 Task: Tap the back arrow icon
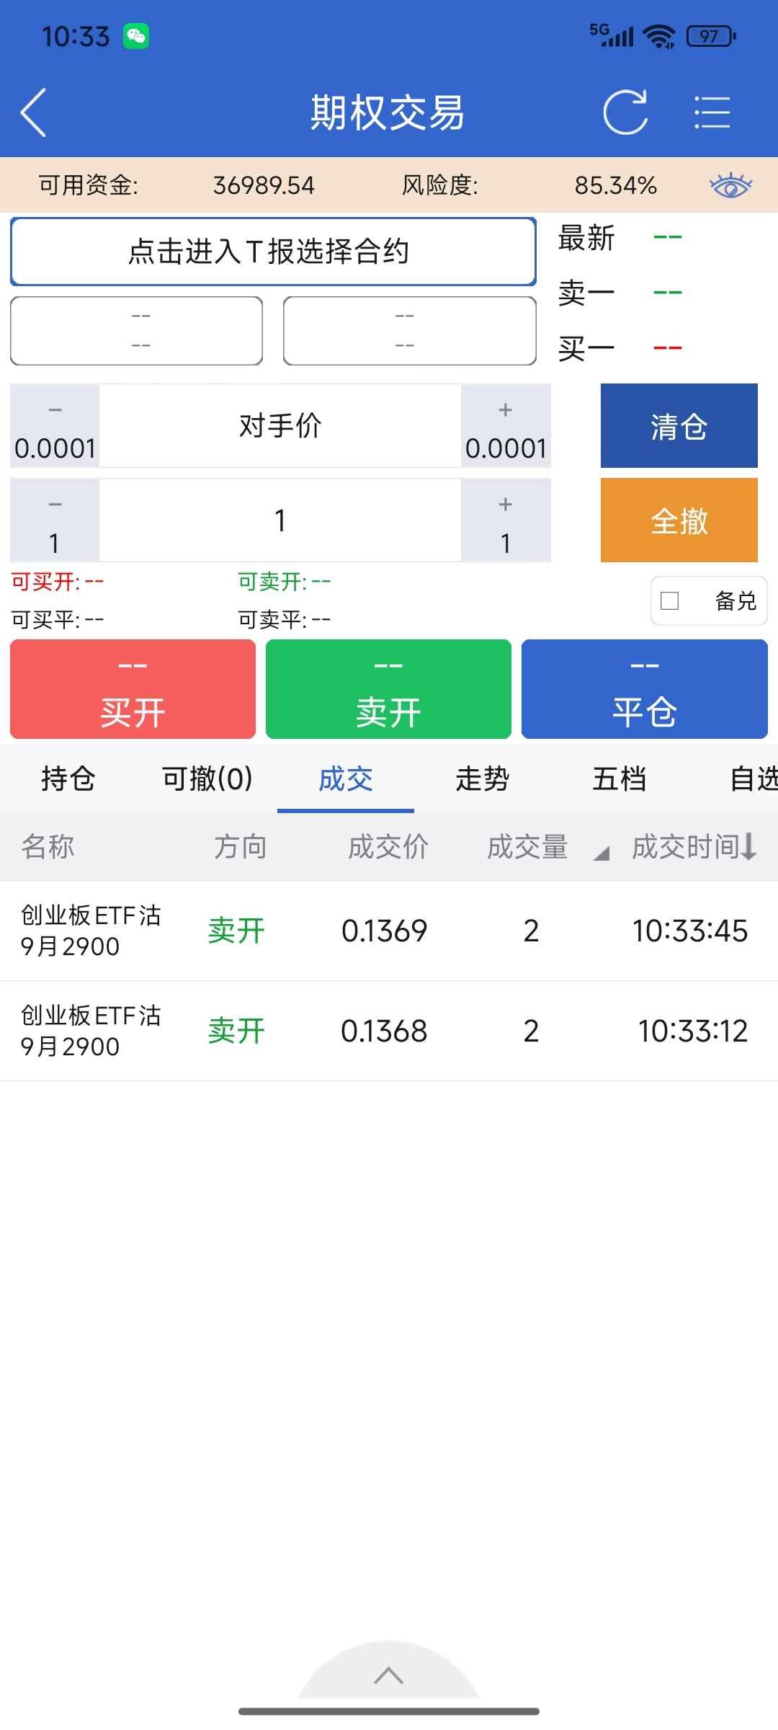point(34,112)
